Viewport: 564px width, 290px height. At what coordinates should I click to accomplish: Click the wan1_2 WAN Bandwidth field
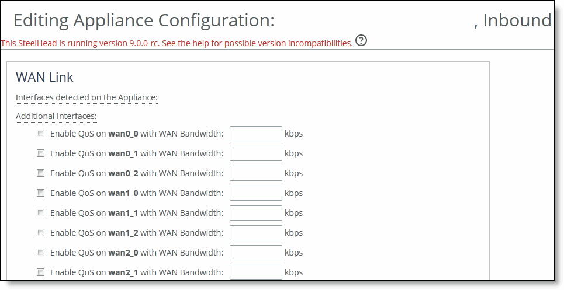coord(255,233)
